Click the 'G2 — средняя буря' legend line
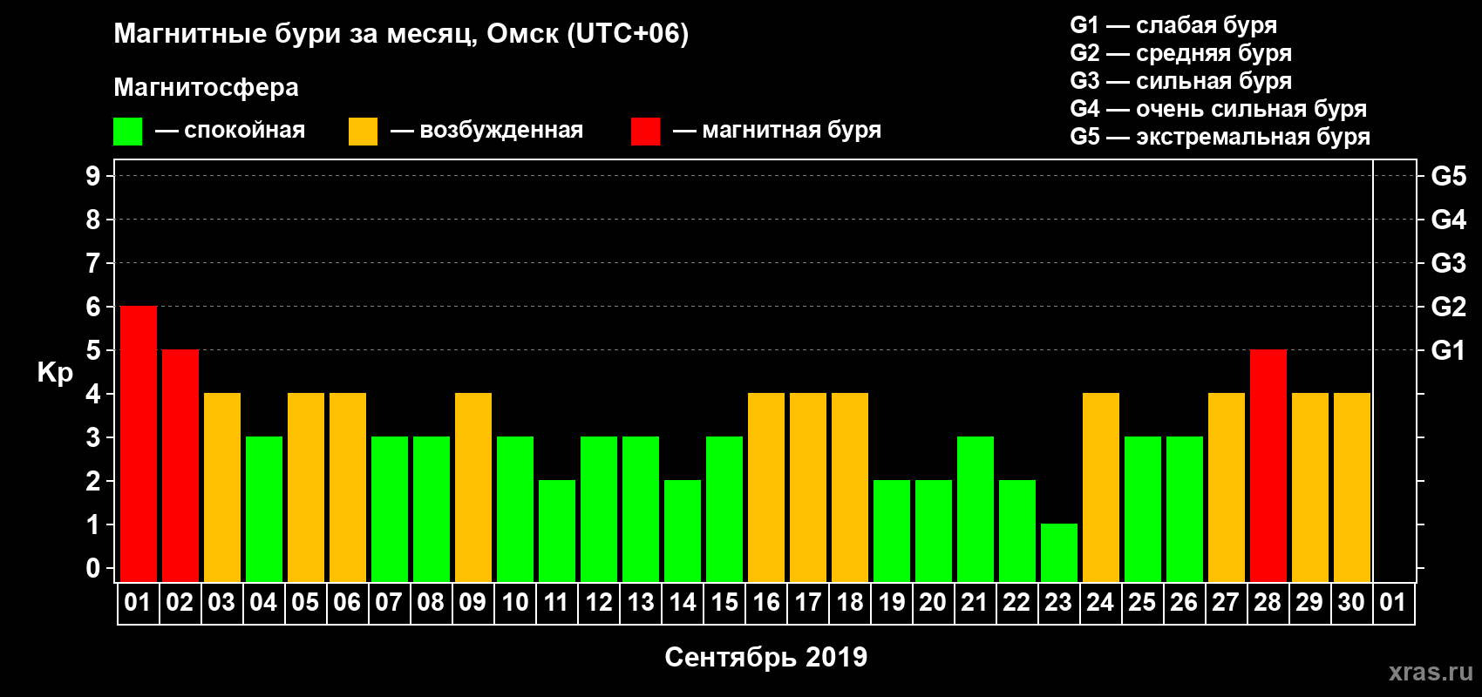 coord(1180,53)
